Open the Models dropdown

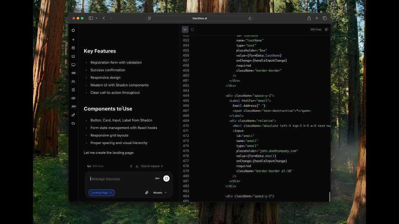(x=160, y=193)
